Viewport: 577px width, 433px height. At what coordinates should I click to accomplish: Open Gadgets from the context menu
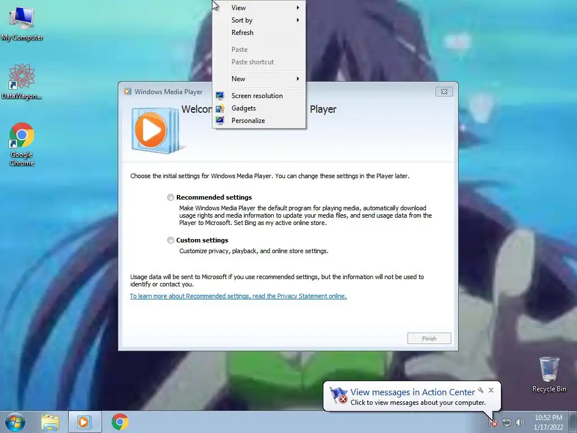pos(259,108)
